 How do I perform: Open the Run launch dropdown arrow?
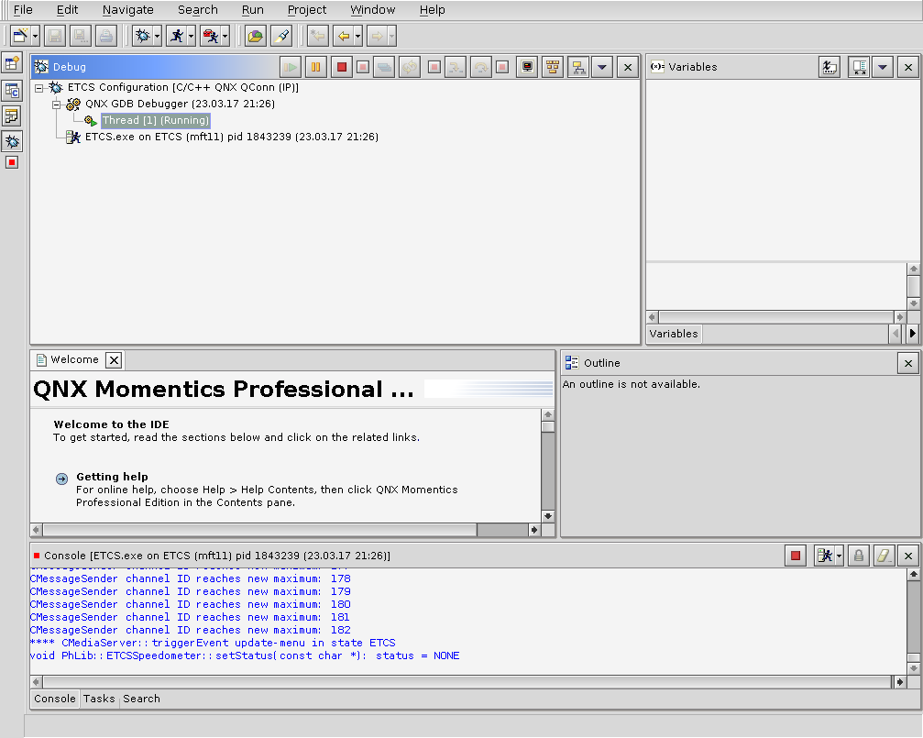click(191, 36)
